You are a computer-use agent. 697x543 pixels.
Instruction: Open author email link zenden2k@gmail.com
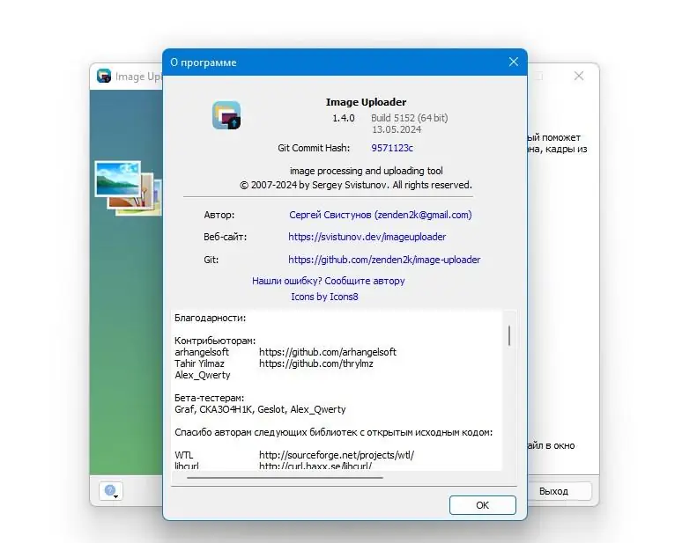click(x=380, y=215)
